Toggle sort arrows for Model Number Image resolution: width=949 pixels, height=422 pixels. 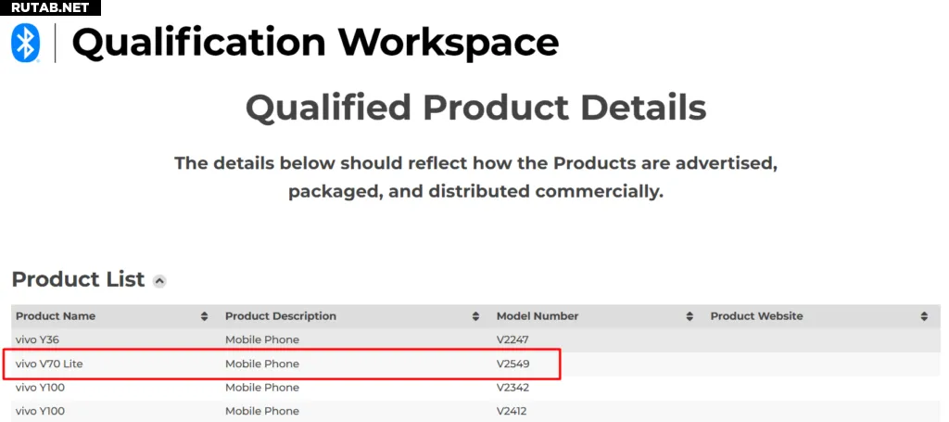(690, 316)
